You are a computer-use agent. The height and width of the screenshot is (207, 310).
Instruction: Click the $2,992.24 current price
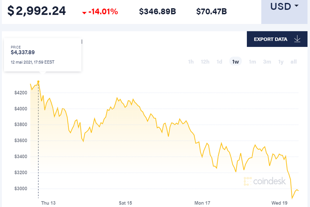point(36,11)
